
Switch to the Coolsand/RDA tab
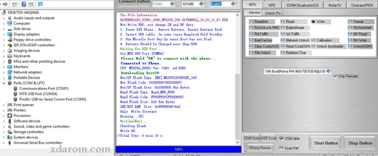362,5
